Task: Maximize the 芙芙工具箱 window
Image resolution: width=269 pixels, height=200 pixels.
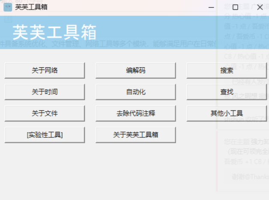Action: [x=235, y=7]
